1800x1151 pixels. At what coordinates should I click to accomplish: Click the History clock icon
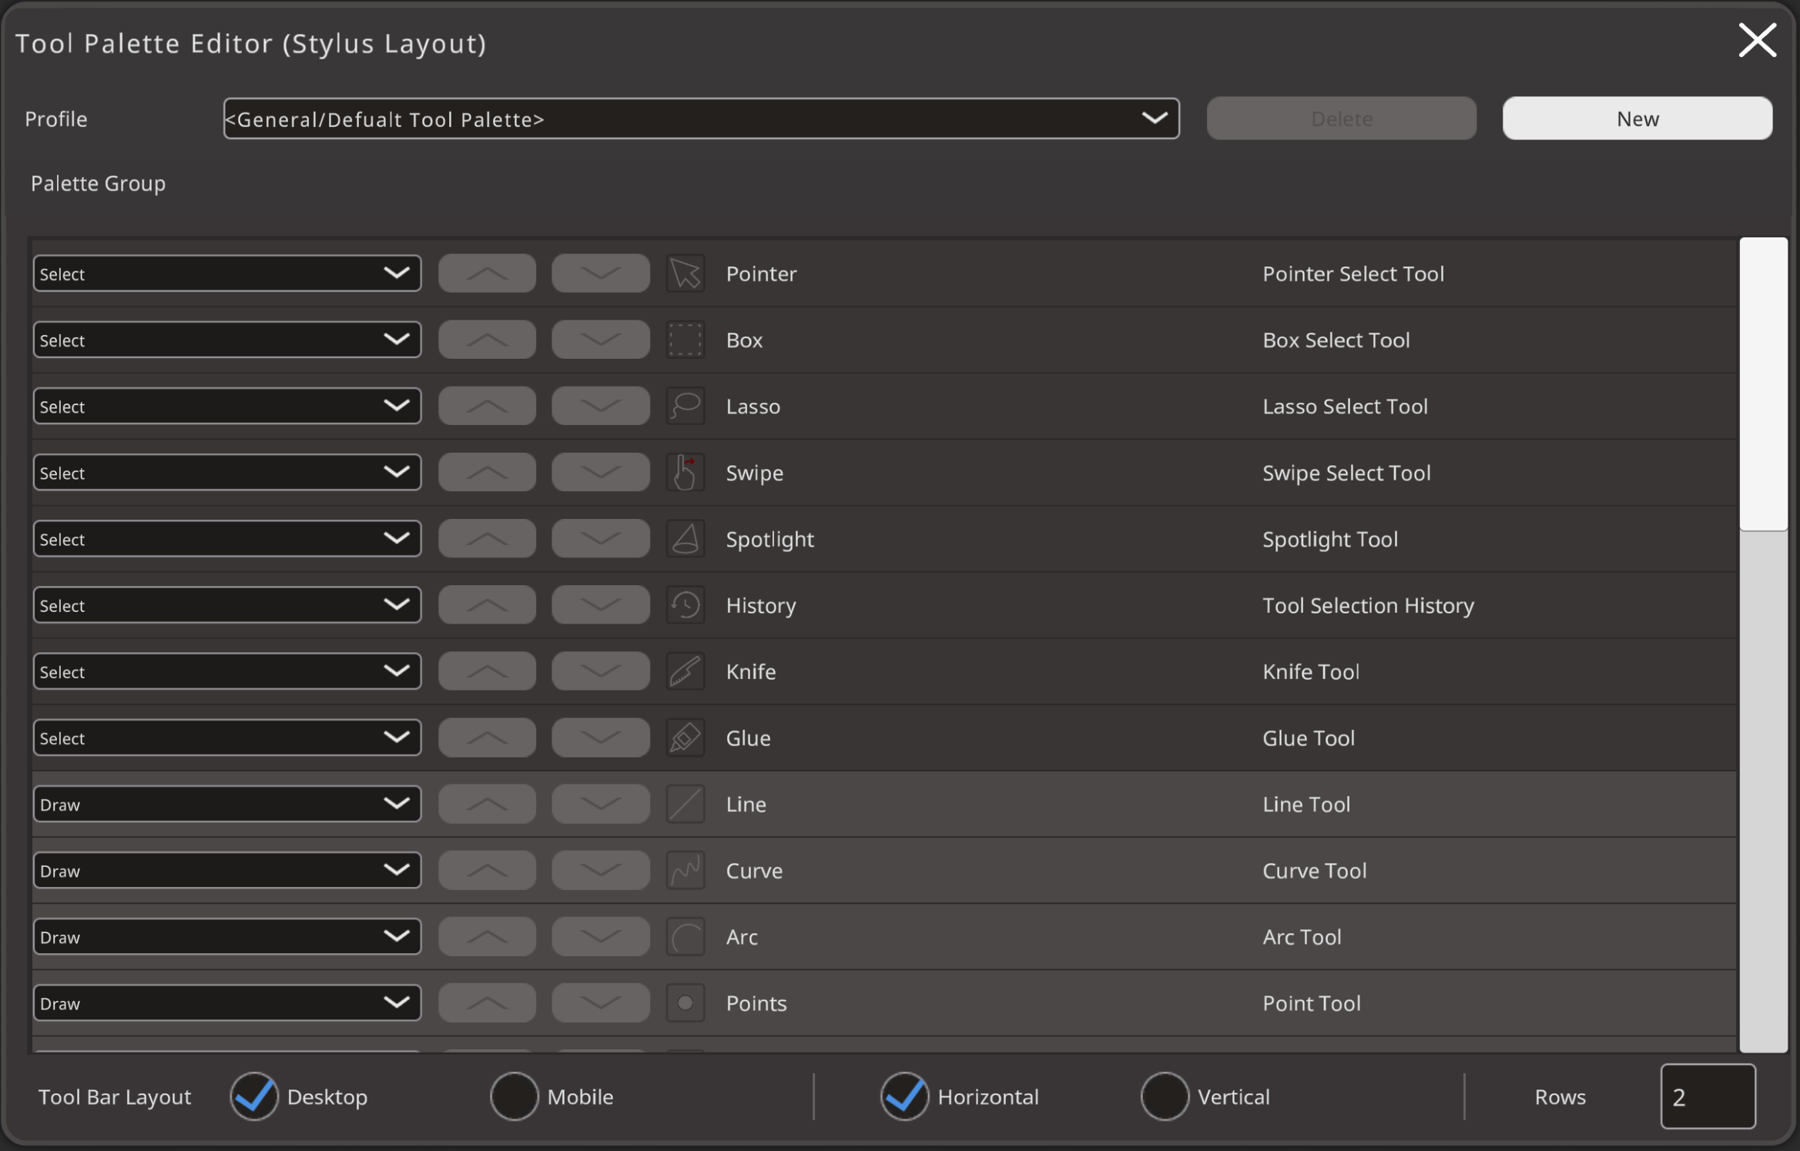coord(685,605)
